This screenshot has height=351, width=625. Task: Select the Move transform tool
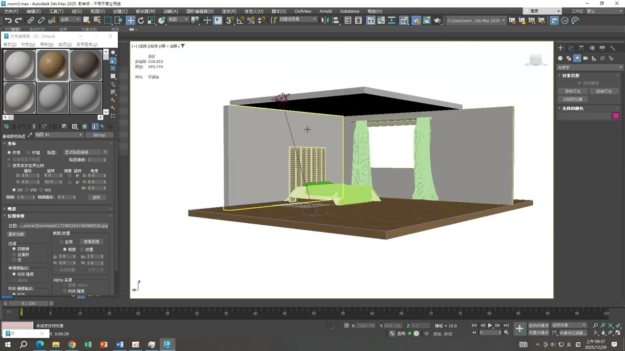tap(130, 20)
